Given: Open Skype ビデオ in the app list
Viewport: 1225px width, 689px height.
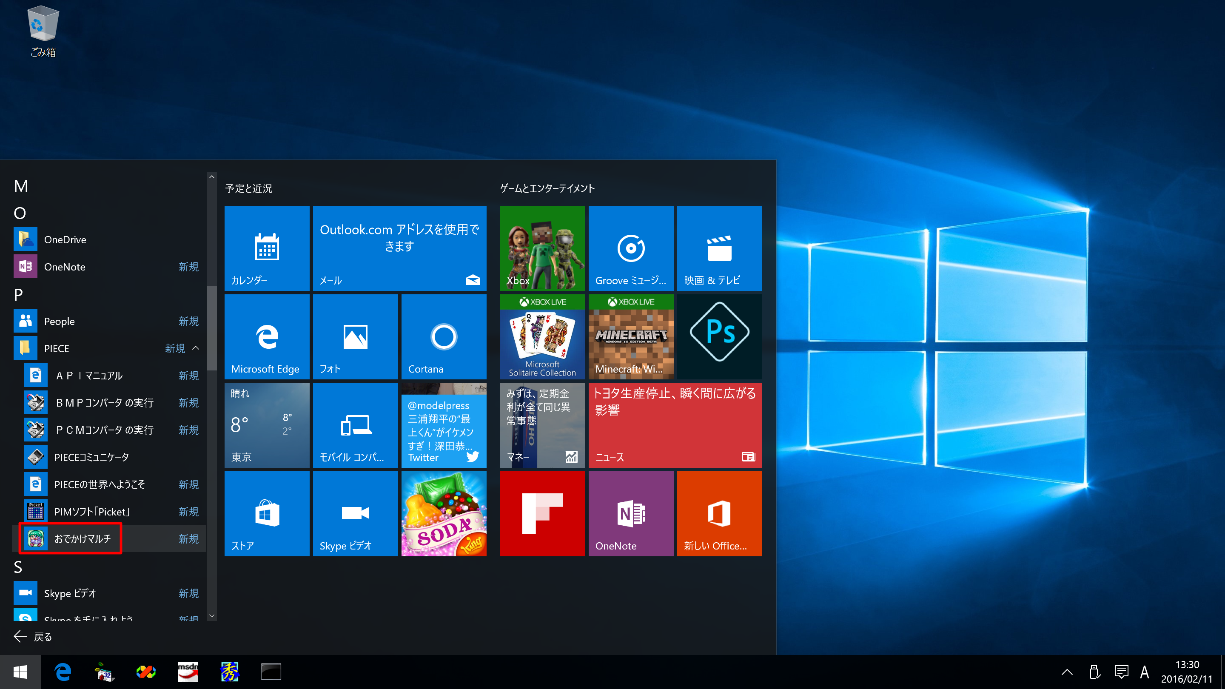Looking at the screenshot, I should coord(109,593).
